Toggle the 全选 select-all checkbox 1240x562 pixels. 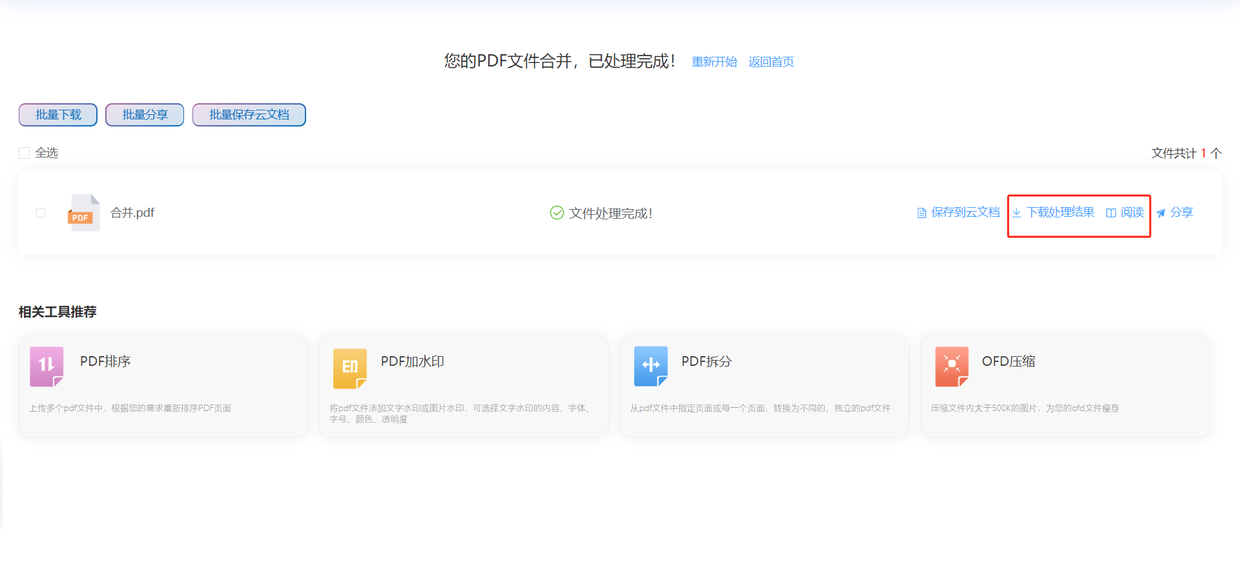click(25, 153)
